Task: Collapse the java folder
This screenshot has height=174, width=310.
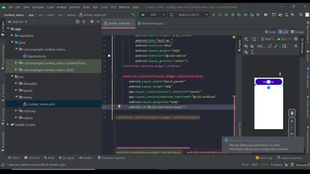Action: pyautogui.click(x=12, y=42)
